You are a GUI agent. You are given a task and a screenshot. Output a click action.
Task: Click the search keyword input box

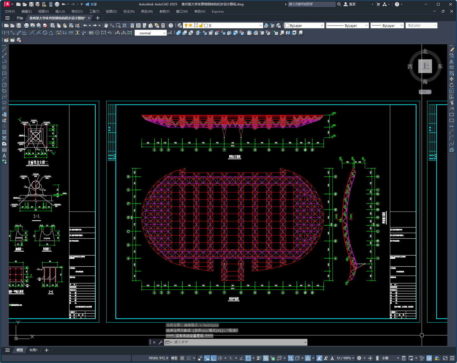(312, 4)
